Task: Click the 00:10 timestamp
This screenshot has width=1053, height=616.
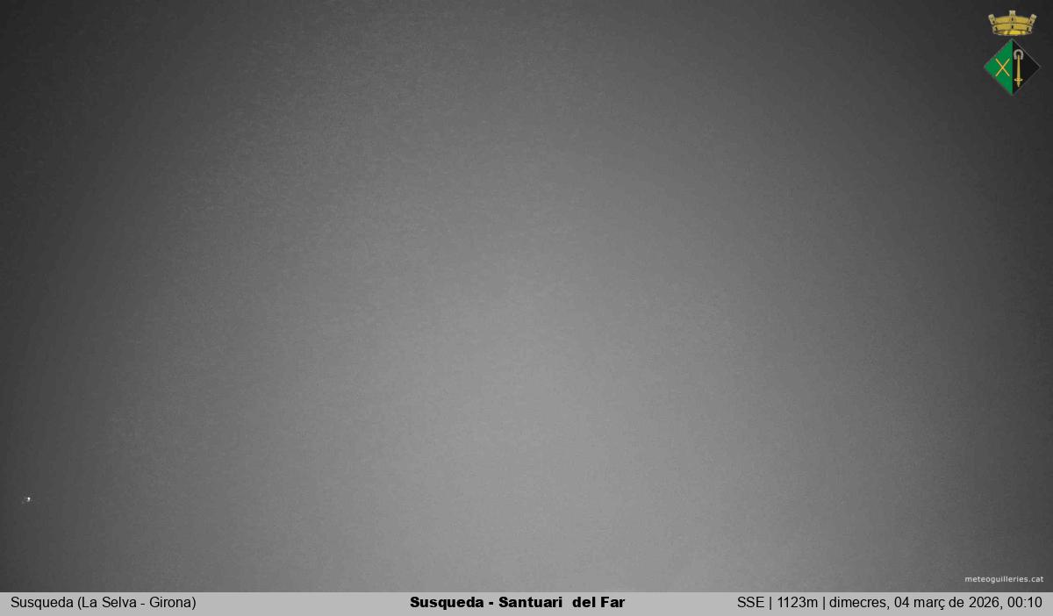Action: (1025, 603)
